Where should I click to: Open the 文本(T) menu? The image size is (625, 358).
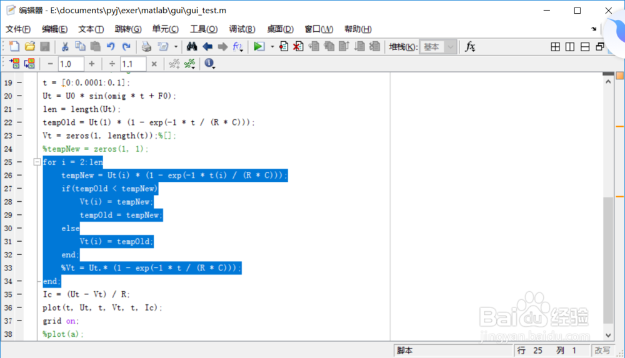(91, 29)
